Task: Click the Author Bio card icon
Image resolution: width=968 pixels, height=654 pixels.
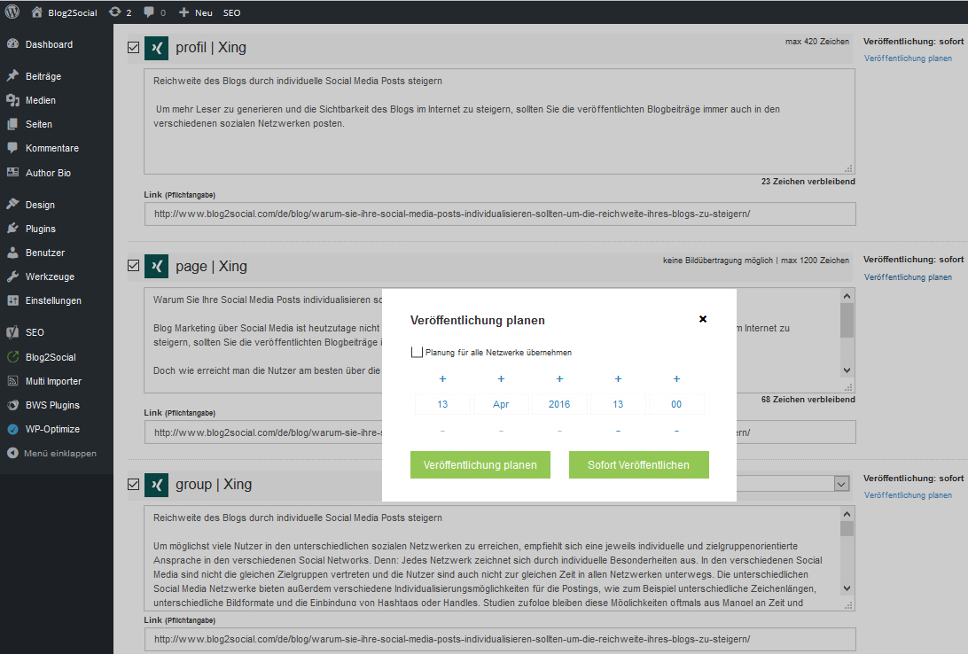Action: (12, 173)
